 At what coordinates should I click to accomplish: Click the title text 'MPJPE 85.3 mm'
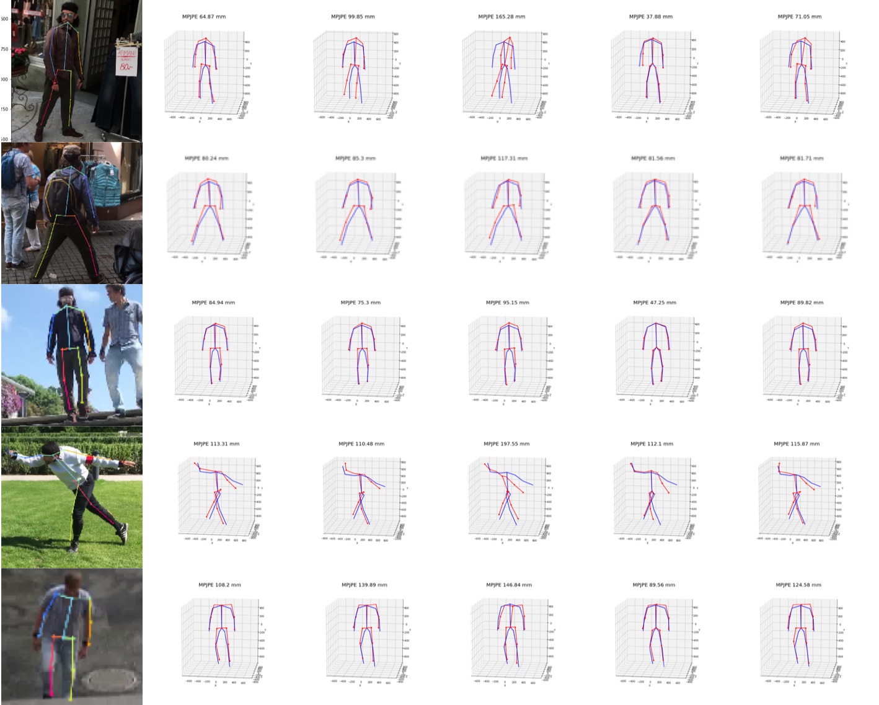(x=355, y=158)
